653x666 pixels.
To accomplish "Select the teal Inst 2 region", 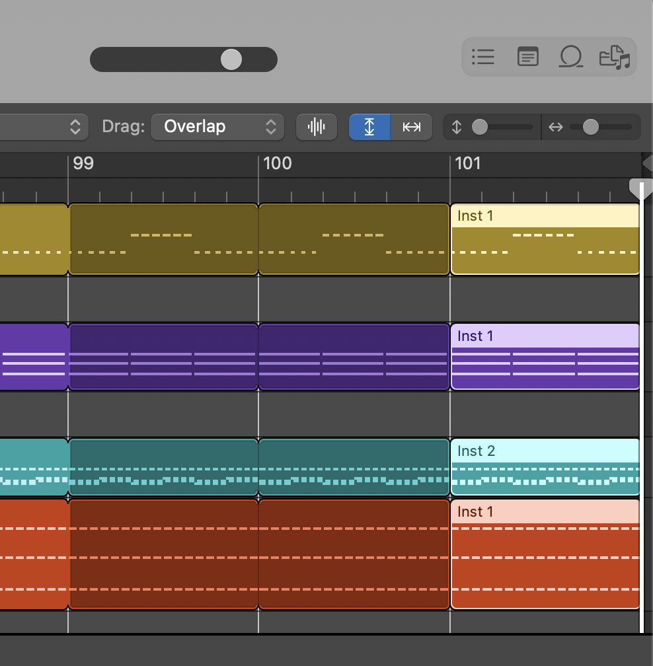I will [x=545, y=467].
